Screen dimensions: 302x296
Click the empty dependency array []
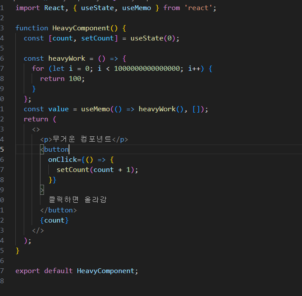coord(196,109)
